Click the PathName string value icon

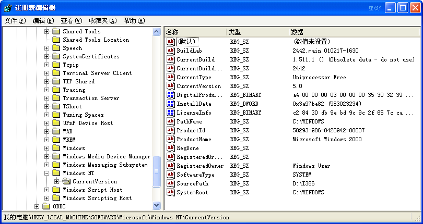[x=170, y=121]
